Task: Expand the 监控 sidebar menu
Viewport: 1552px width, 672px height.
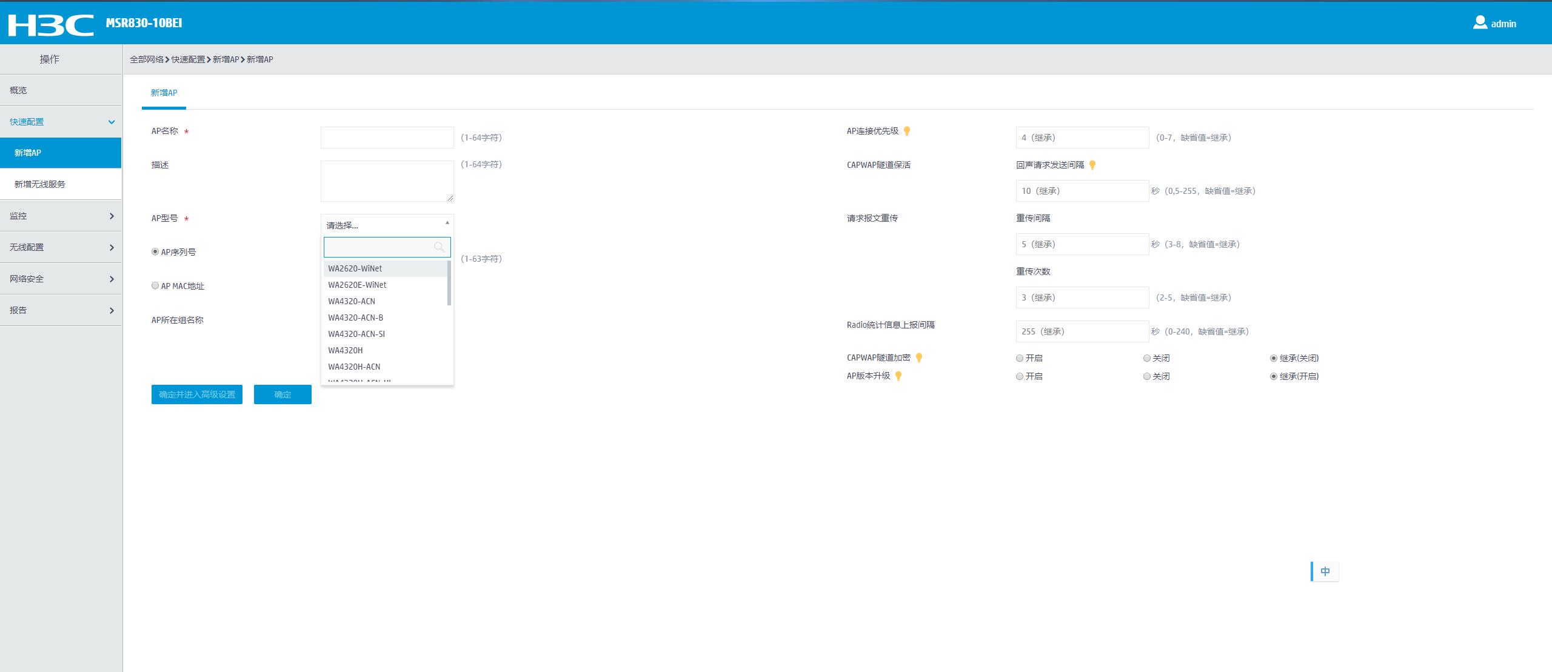Action: (x=61, y=216)
